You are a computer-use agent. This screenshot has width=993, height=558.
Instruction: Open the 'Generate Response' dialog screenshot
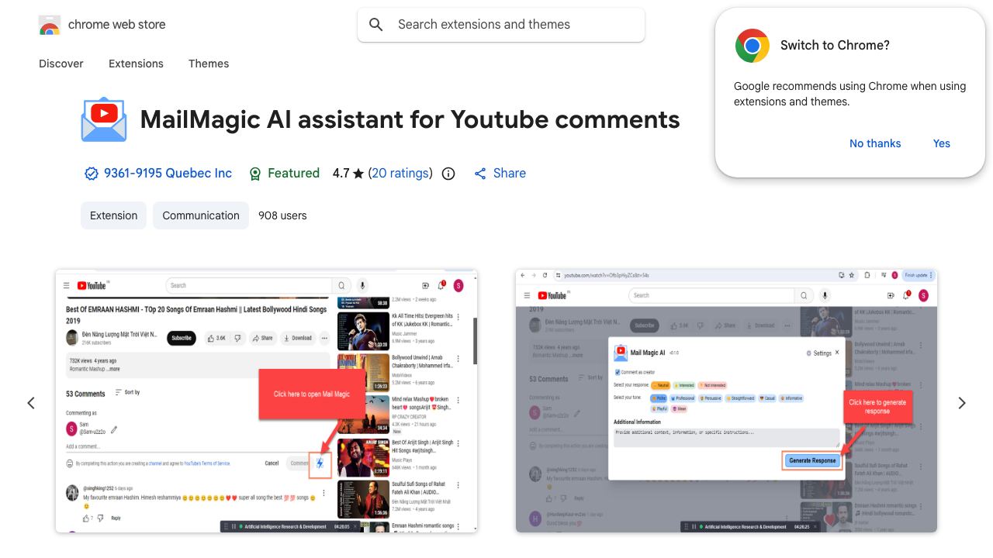pyautogui.click(x=726, y=401)
